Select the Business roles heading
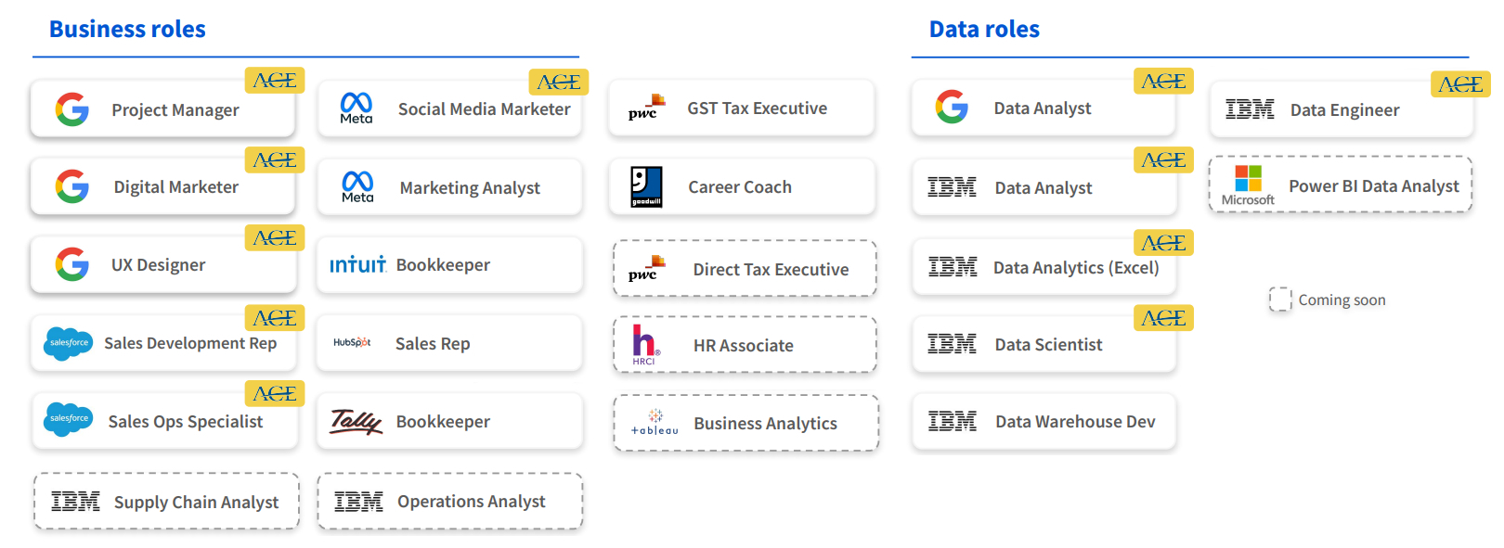The image size is (1504, 548). click(127, 30)
